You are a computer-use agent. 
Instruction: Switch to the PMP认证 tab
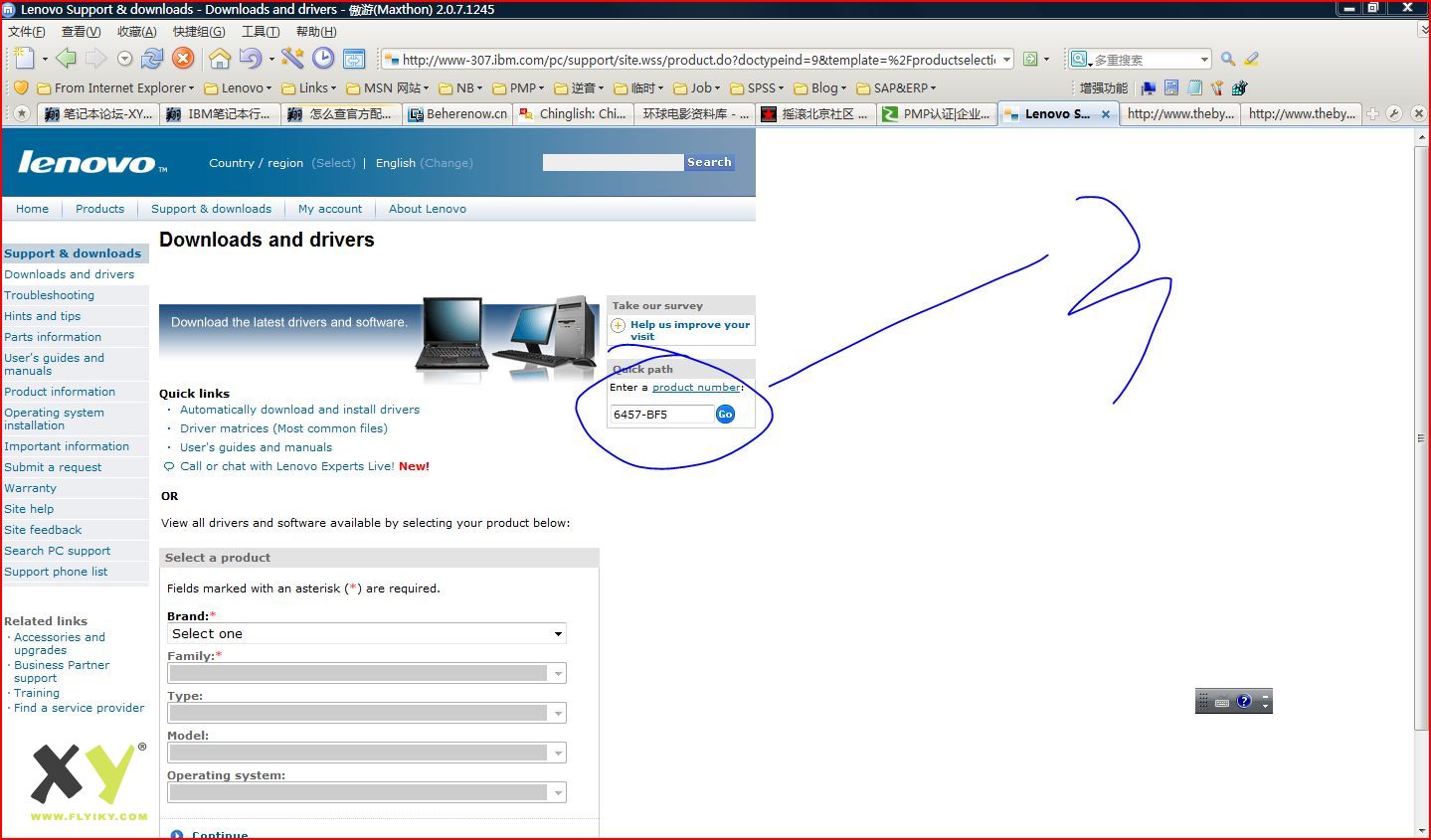tap(937, 113)
